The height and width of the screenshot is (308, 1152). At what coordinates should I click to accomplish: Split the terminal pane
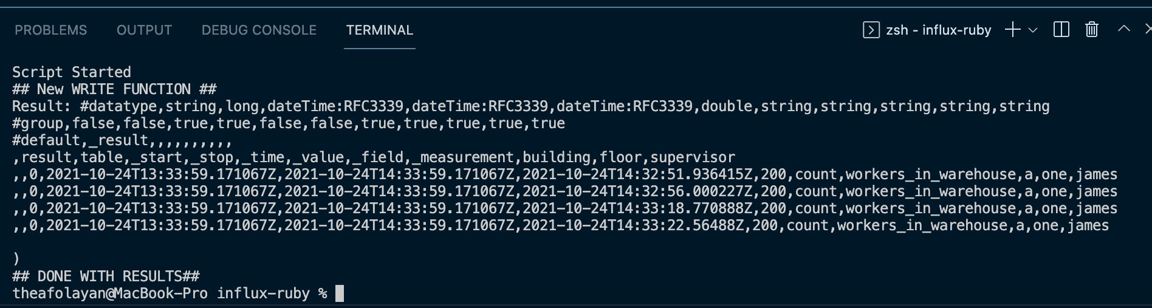pos(1061,30)
